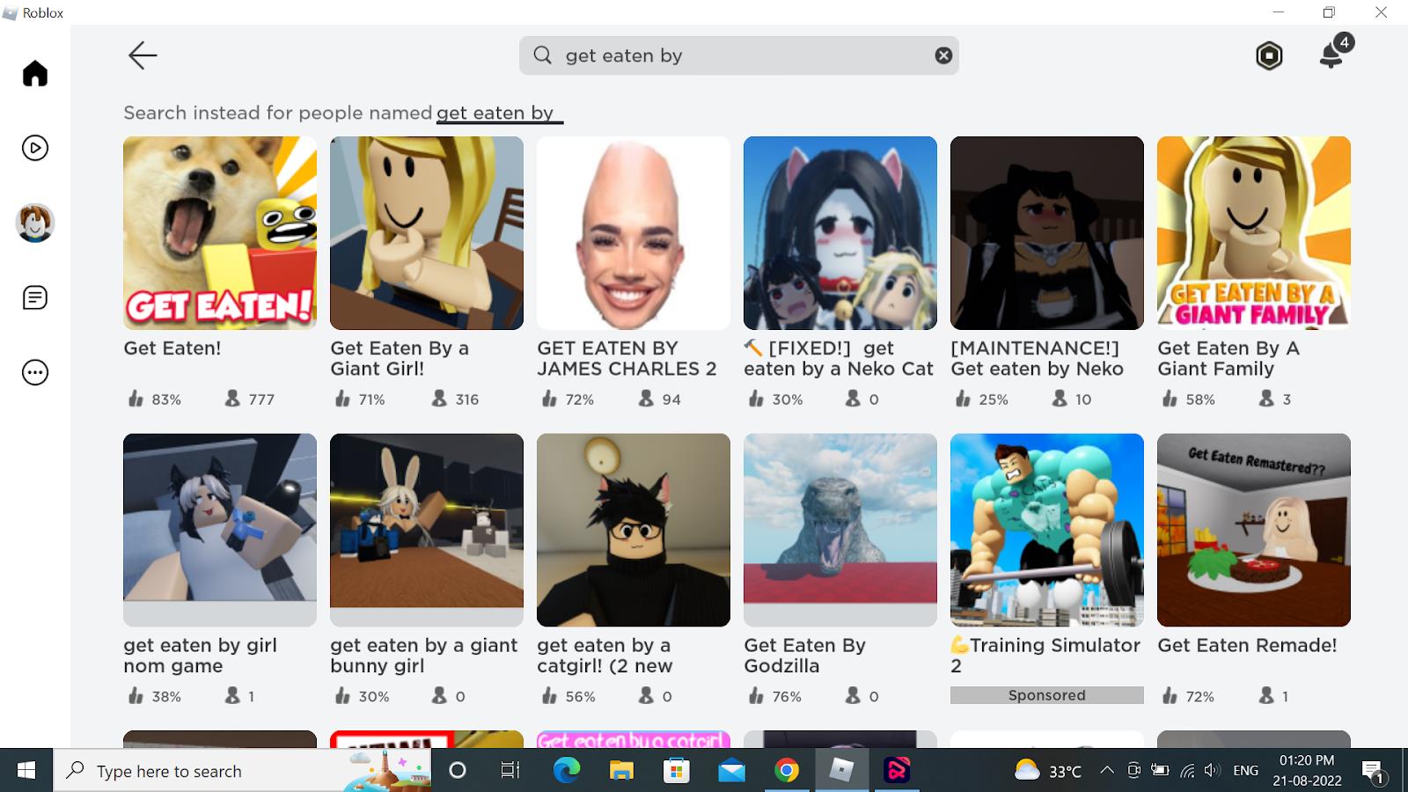Open Cortana circle on taskbar
This screenshot has width=1408, height=792.
(458, 771)
